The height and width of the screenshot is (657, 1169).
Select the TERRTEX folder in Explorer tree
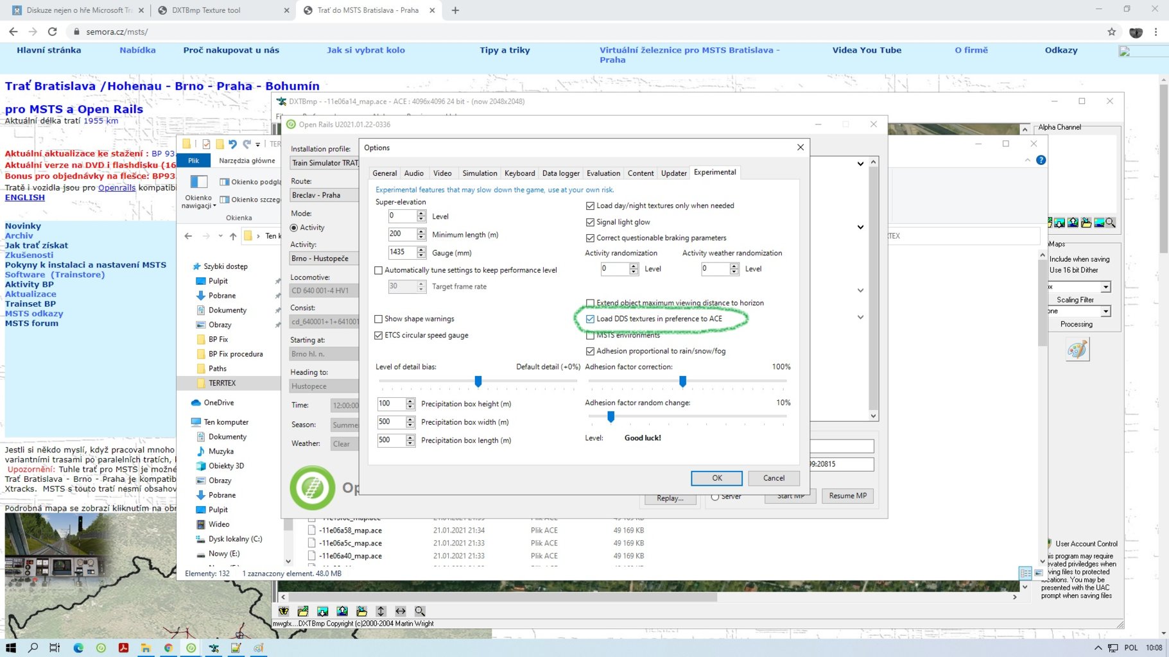coord(222,383)
